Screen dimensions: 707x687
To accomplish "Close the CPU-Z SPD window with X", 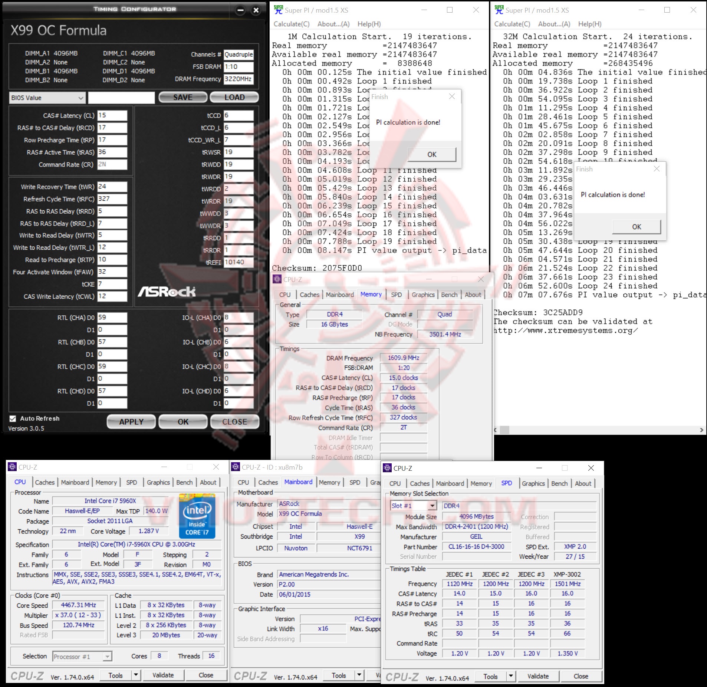I will (591, 468).
